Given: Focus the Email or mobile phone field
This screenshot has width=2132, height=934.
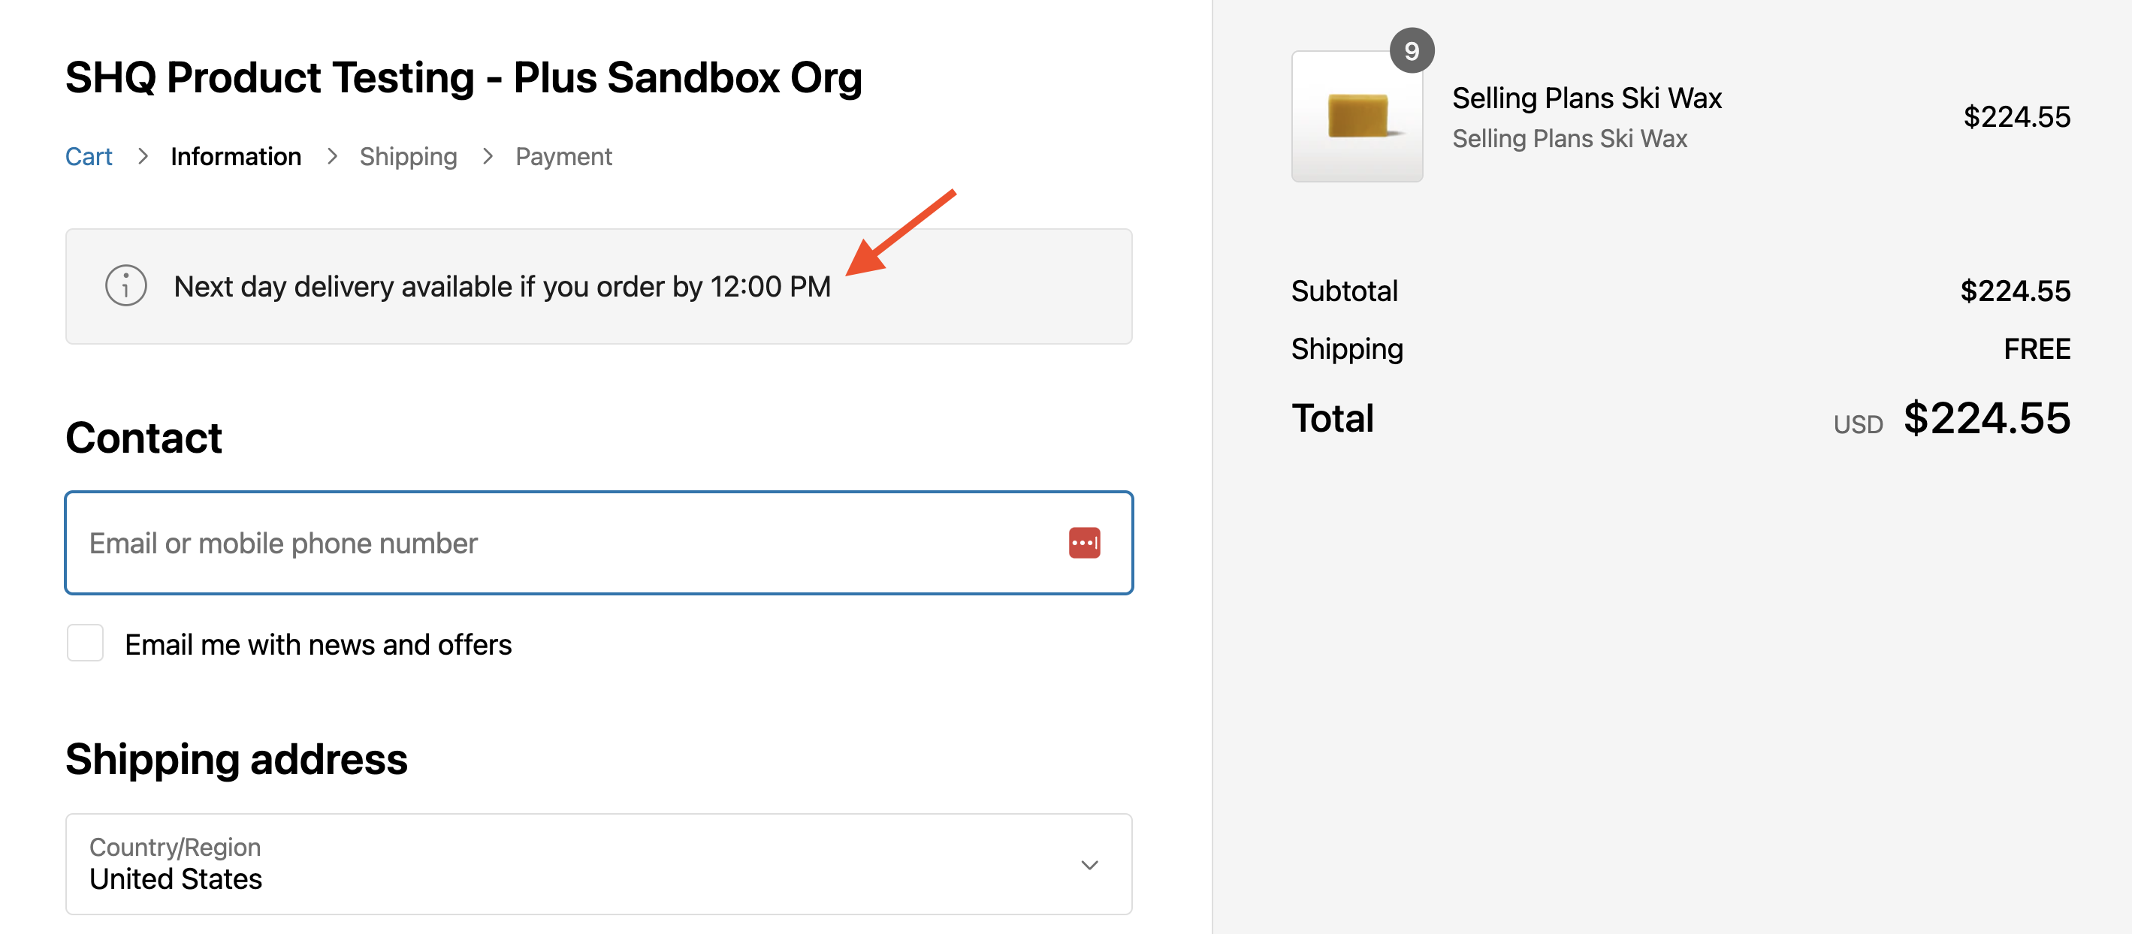Looking at the screenshot, I should click(563, 543).
